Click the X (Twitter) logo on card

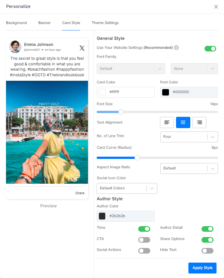pyautogui.click(x=82, y=48)
